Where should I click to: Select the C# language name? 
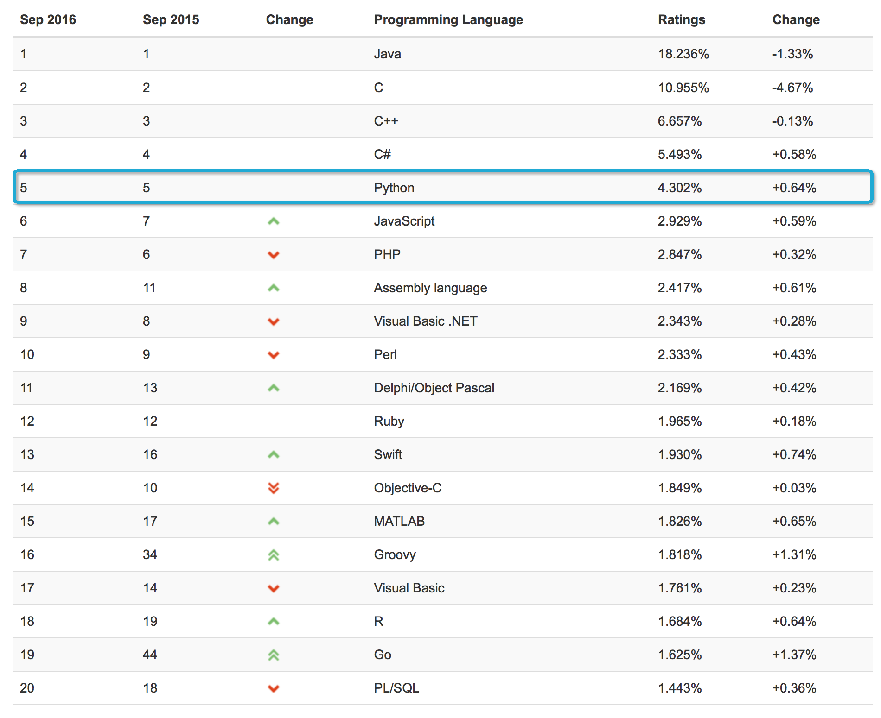[383, 154]
